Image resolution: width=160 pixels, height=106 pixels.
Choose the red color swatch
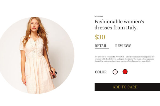pyautogui.click(x=125, y=72)
